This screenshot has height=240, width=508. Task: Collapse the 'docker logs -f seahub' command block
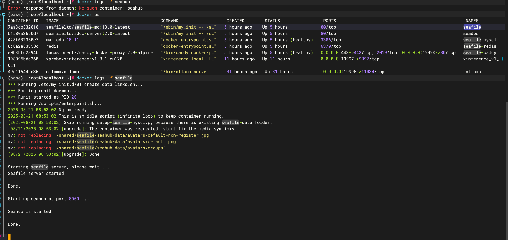point(4,2)
